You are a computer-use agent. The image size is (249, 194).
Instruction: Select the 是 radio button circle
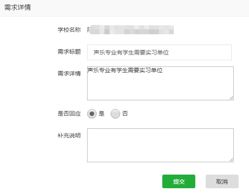(92, 114)
